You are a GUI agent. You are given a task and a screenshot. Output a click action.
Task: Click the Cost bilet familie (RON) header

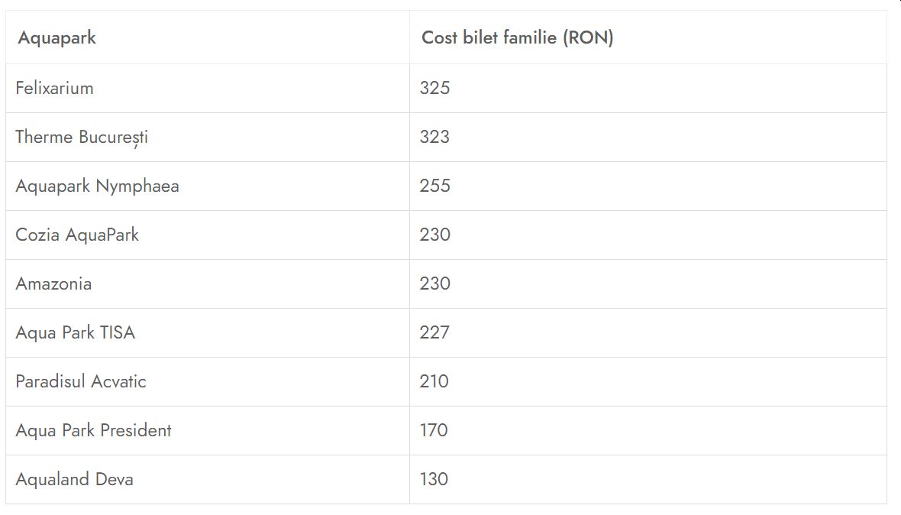518,38
